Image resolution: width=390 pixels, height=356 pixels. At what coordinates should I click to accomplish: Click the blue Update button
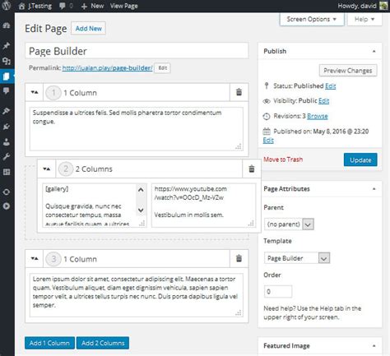[x=360, y=160]
